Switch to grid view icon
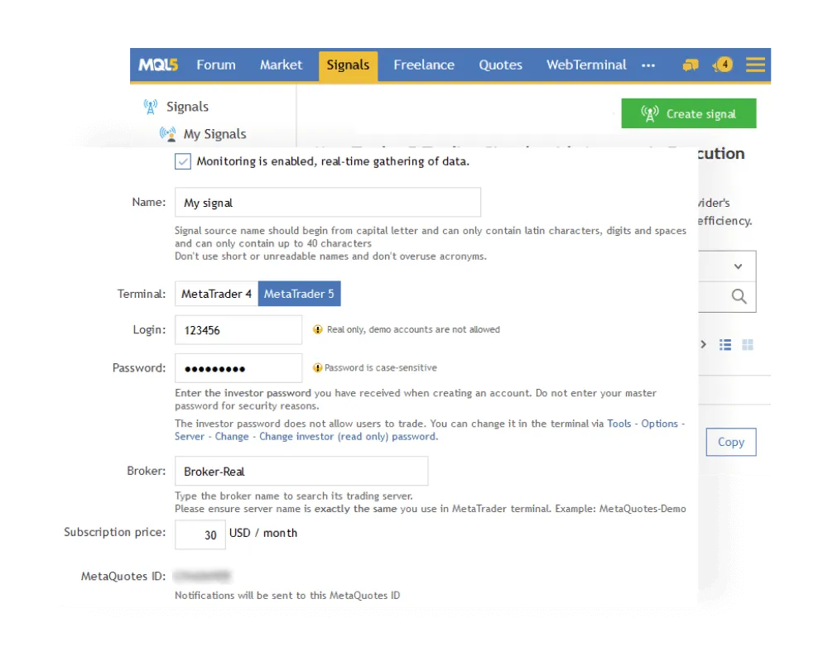828x647 pixels. coord(748,345)
